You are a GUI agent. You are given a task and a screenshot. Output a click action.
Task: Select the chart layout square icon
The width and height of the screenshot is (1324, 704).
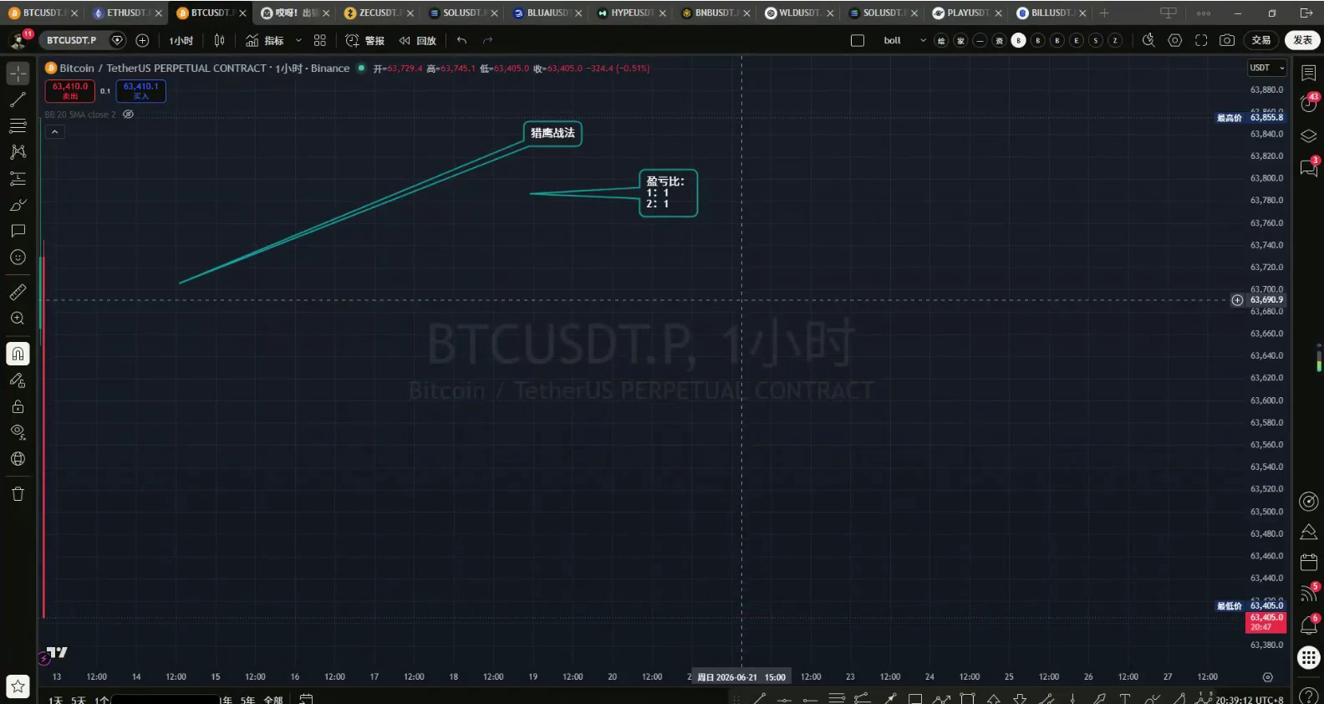(x=858, y=40)
